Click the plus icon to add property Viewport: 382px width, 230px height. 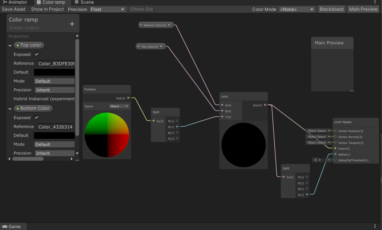pyautogui.click(x=72, y=24)
